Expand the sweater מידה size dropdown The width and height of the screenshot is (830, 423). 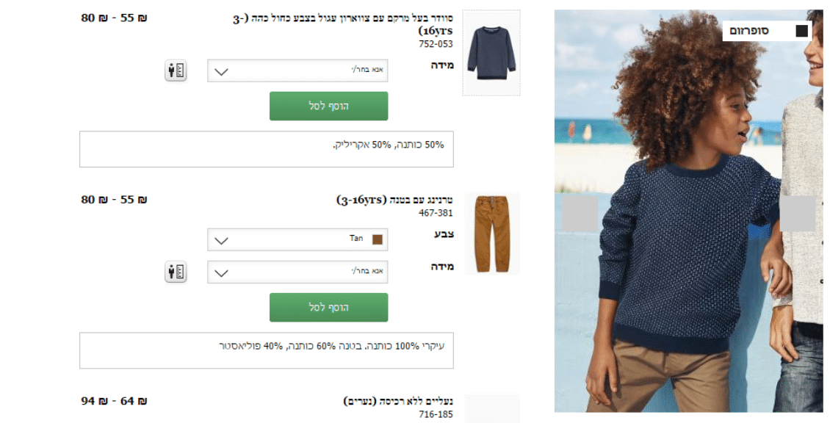(297, 70)
